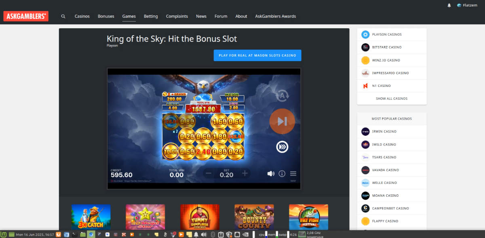The height and width of the screenshot is (238, 485).
Task: Open the Bluetooth tray icon
Action: pos(212,234)
